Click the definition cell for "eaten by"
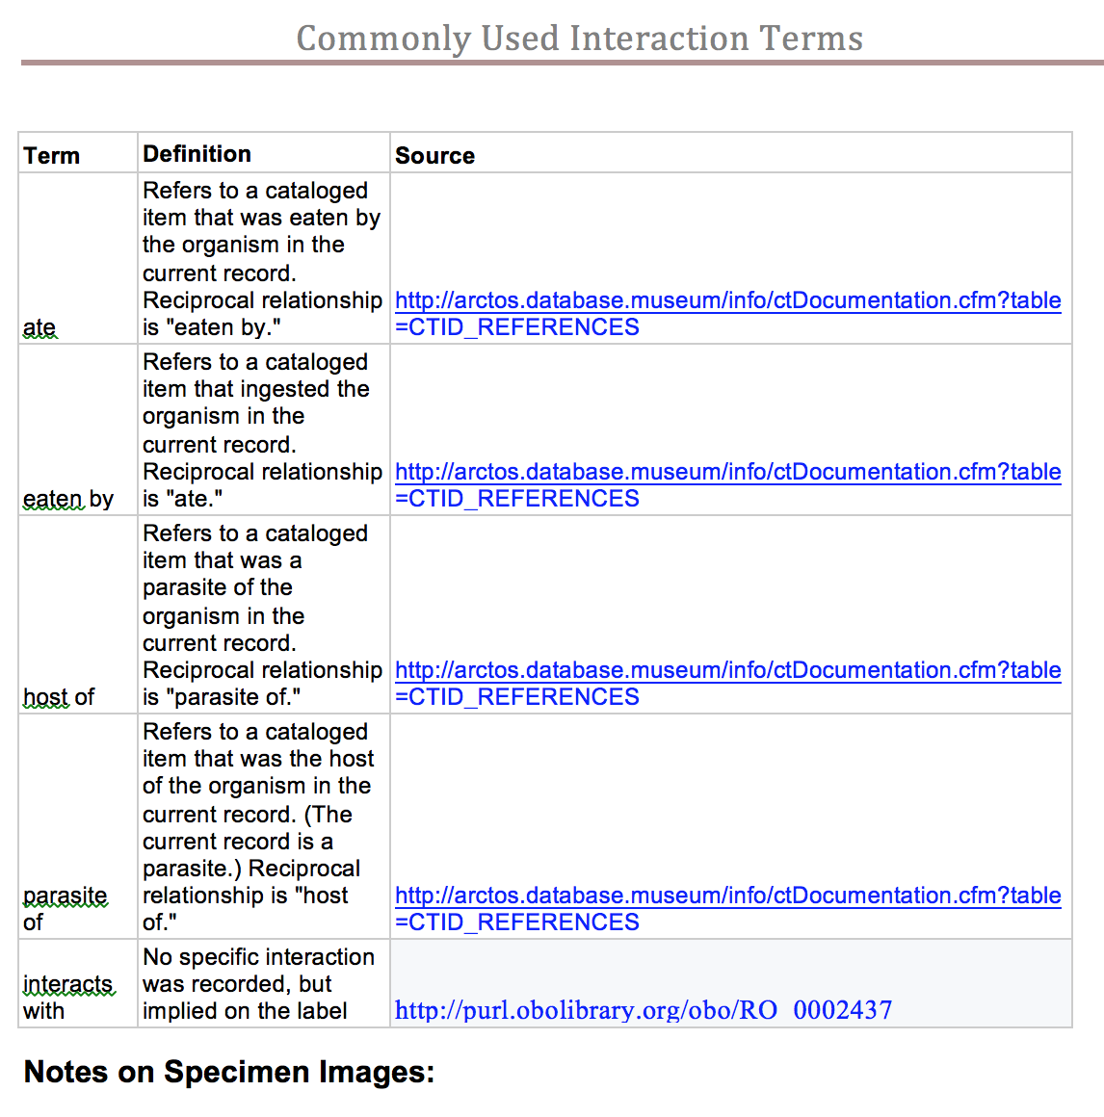1104x1117 pixels. (262, 429)
